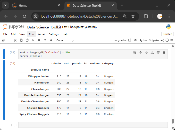Select the Whopper Junior row label
This screenshot has width=175, height=130.
[38, 77]
